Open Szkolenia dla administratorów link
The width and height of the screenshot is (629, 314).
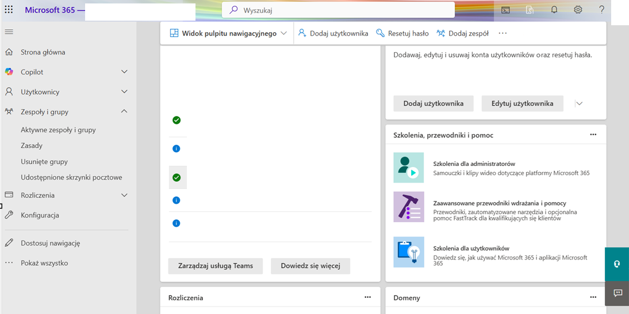click(474, 164)
